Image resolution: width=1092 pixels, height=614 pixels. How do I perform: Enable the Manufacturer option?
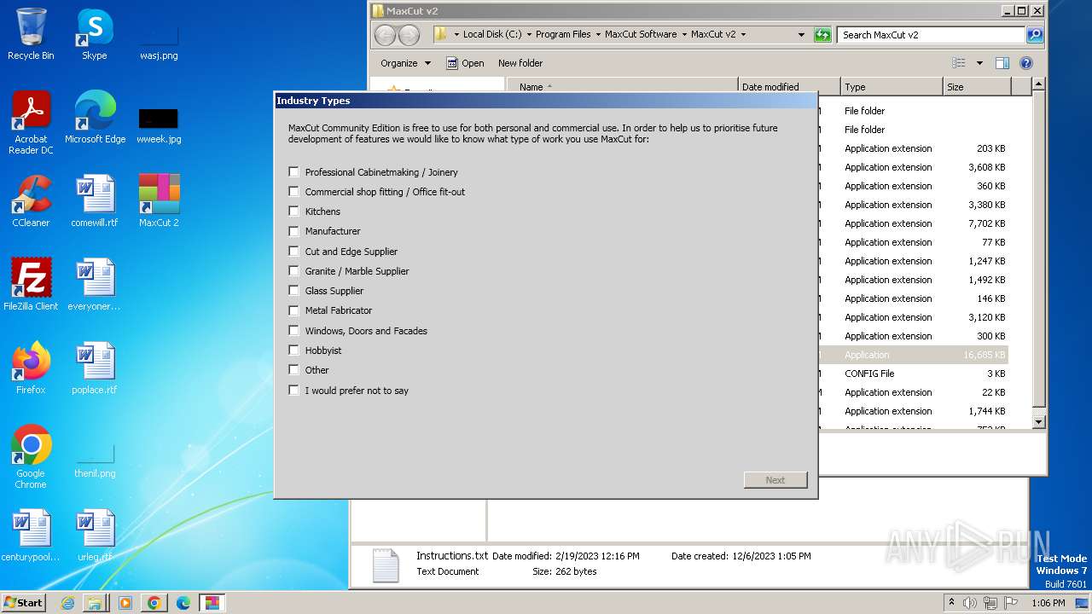click(293, 230)
